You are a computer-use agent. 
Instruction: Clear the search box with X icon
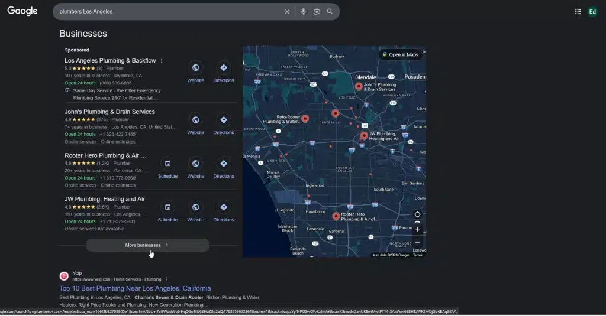point(287,12)
